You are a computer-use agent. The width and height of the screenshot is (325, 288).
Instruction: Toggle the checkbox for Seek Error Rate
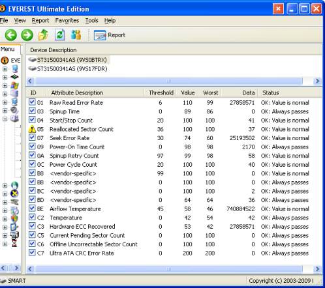pyautogui.click(x=32, y=137)
